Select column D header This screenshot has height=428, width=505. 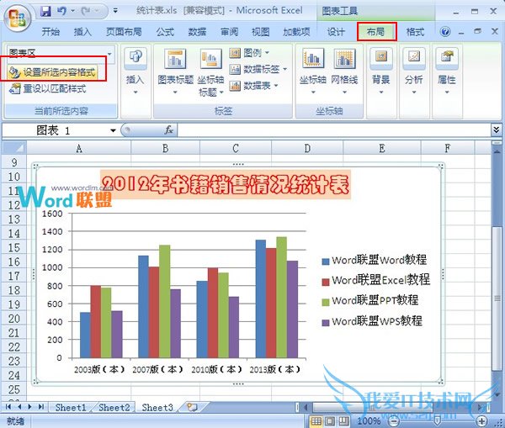click(307, 148)
